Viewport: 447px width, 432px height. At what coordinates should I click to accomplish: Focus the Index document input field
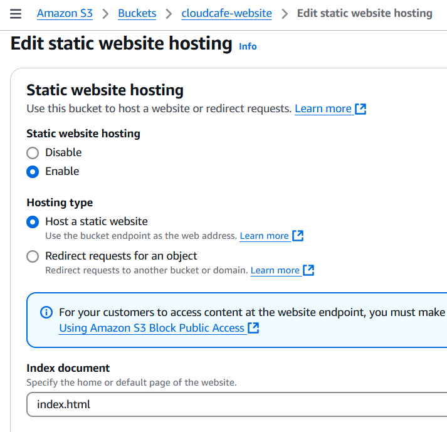tap(236, 404)
